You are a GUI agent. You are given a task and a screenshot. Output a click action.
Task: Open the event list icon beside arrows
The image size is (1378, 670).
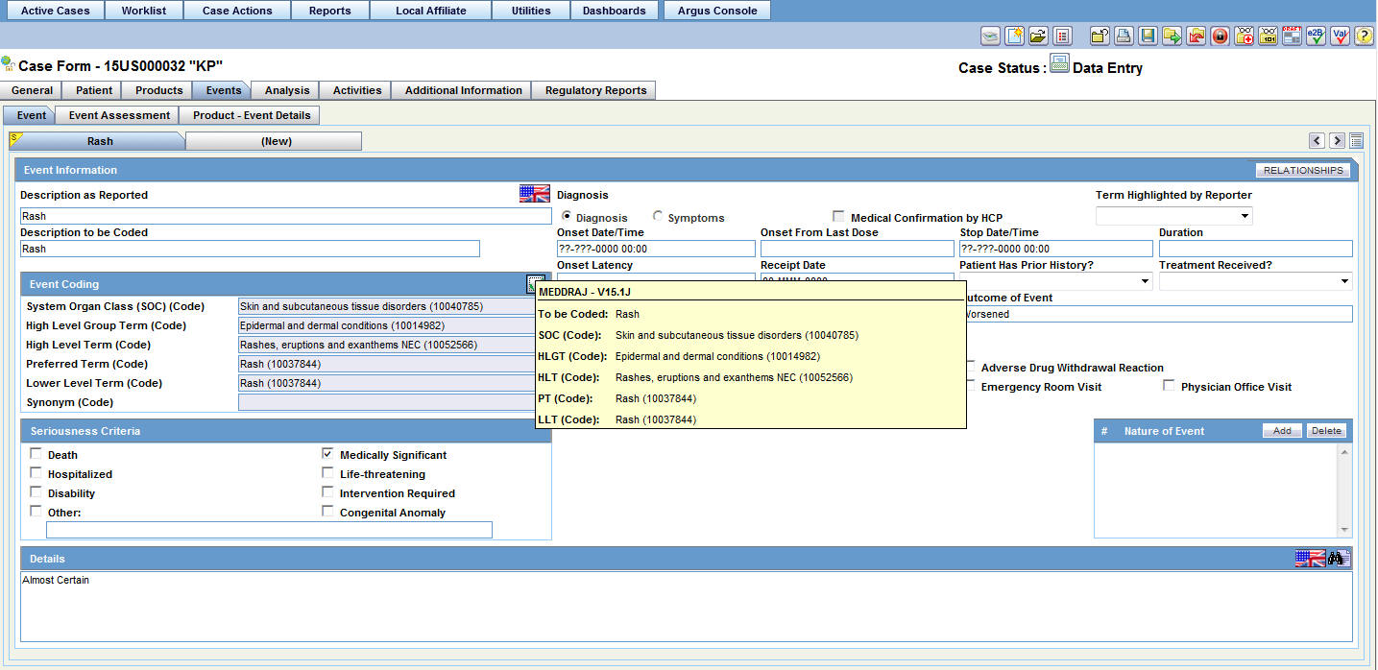tap(1356, 141)
